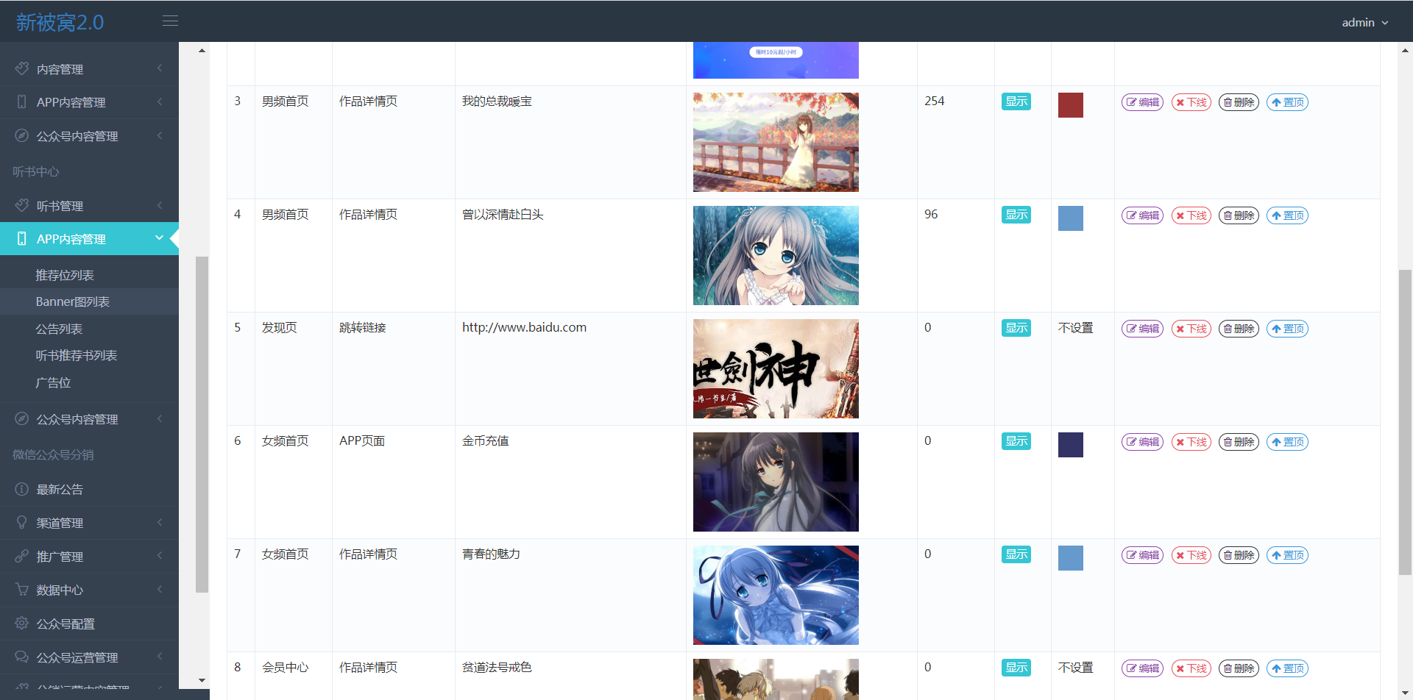This screenshot has height=700, width=1413.
Task: Expand the 公众号内容管理 menu below 广告位
Action: [89, 419]
